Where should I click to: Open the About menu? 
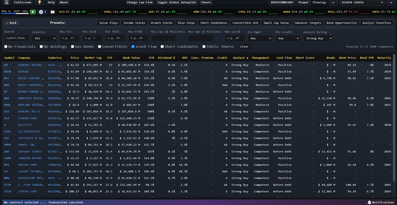tap(64, 2)
